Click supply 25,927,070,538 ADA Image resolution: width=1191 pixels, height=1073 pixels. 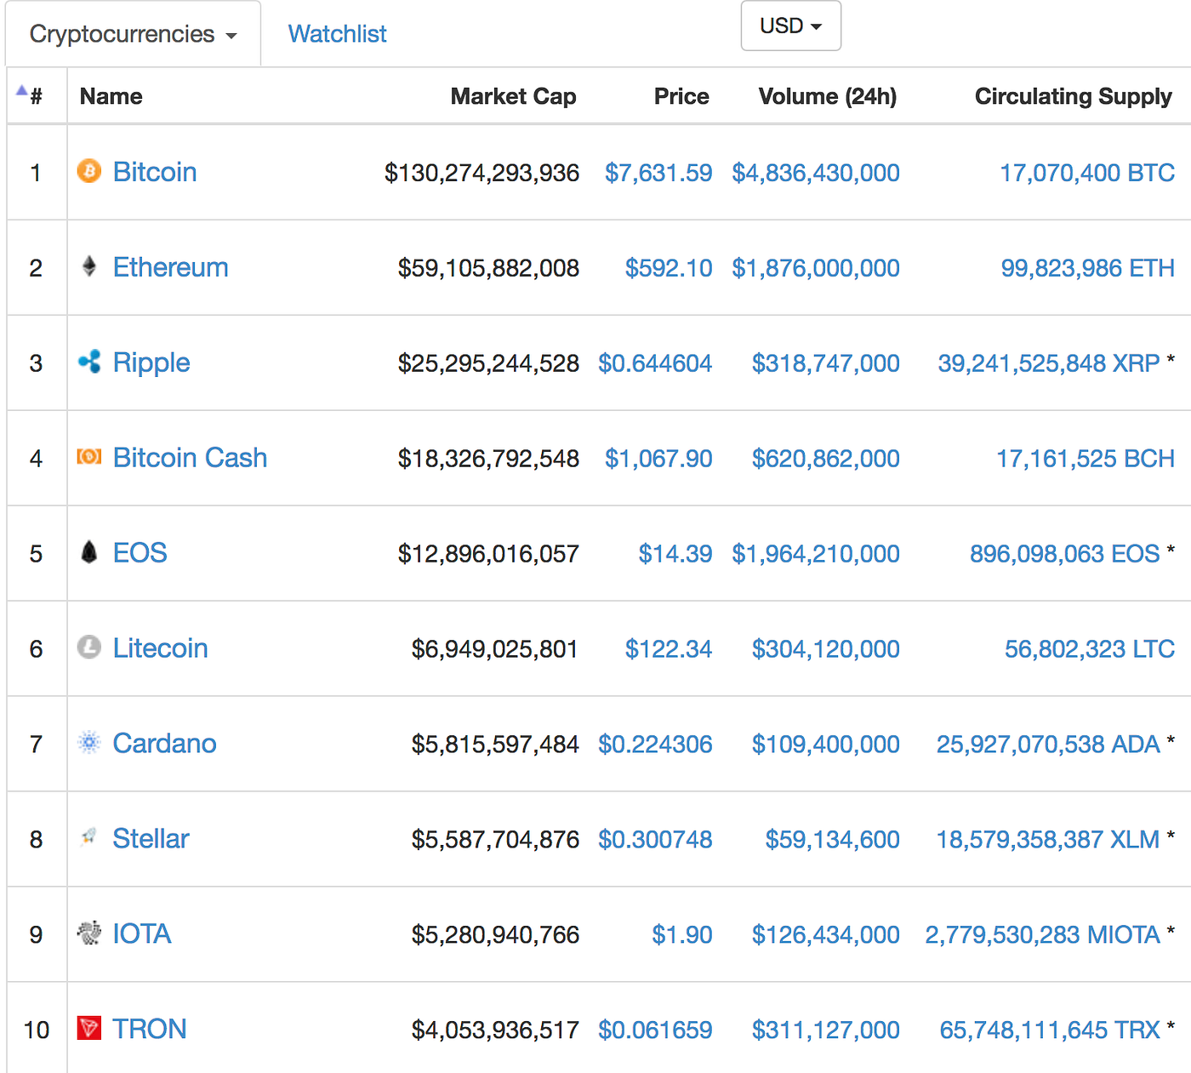click(x=1048, y=745)
